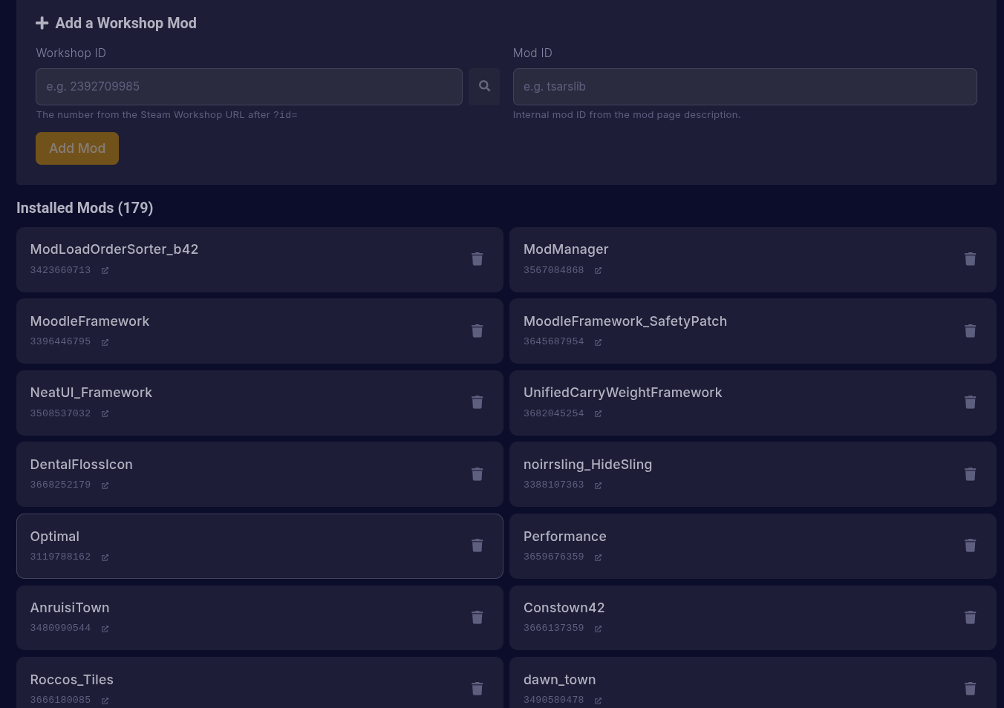Delete the Performance mod
1004x708 pixels.
970,545
